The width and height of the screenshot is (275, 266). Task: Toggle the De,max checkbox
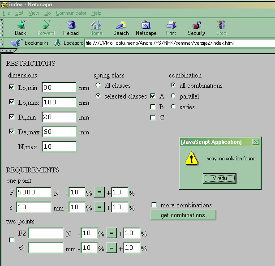(x=12, y=131)
